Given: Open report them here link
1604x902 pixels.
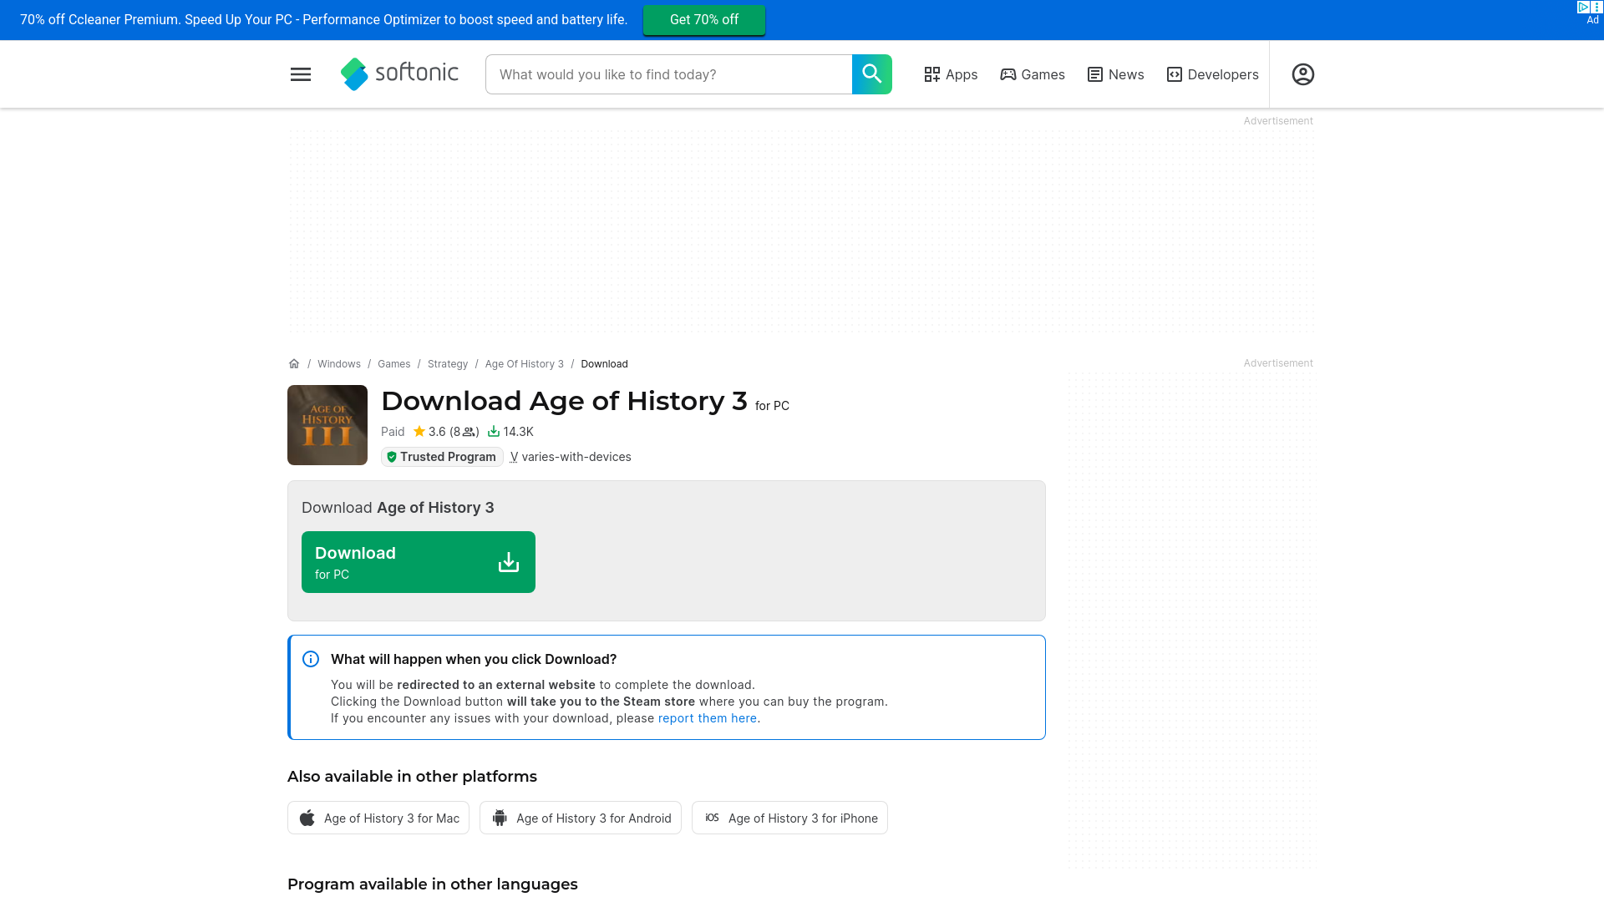Looking at the screenshot, I should point(708,718).
